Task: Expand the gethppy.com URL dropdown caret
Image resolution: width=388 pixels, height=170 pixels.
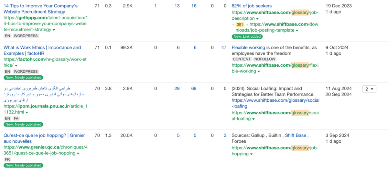Action: click(x=54, y=30)
